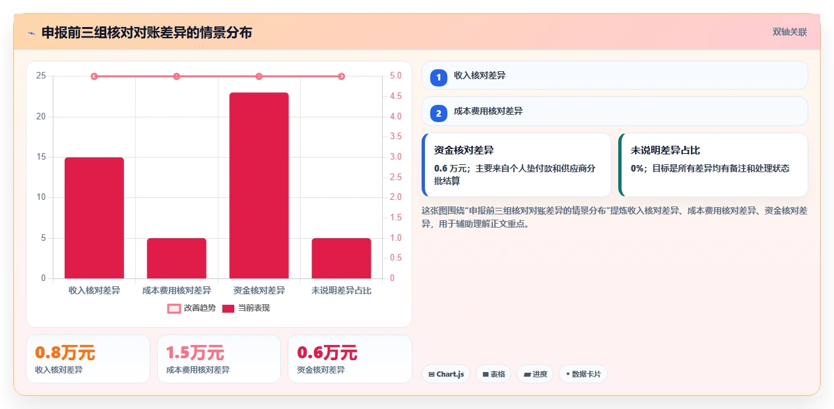The image size is (834, 409).
Task: Click the lightning icon beside the title
Action: point(31,33)
